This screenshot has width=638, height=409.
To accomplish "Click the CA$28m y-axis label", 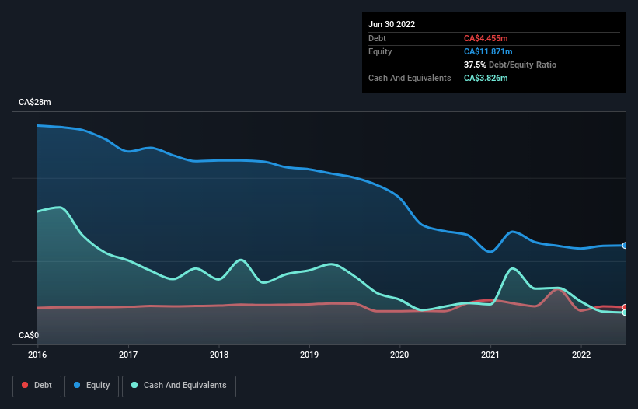I will point(35,102).
